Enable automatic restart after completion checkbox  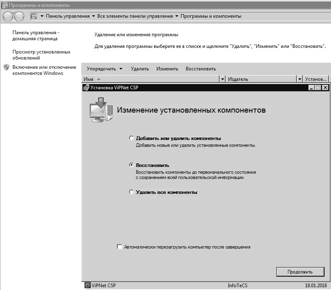click(x=119, y=247)
